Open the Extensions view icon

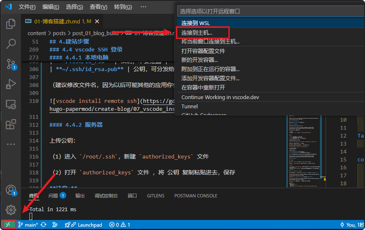click(10, 124)
